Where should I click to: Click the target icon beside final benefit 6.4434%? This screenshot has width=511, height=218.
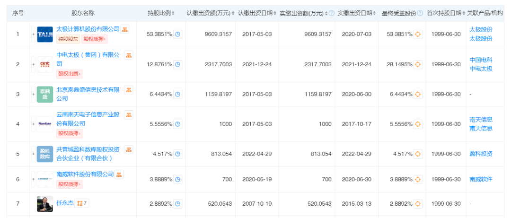coord(418,94)
